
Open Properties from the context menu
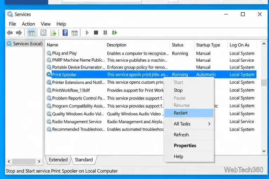point(189,146)
